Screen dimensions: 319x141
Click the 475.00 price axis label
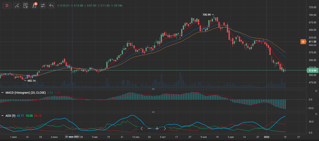pos(313,83)
